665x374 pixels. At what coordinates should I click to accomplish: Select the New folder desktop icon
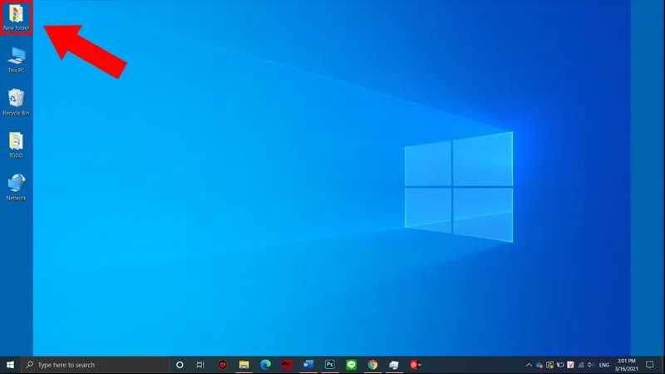point(16,17)
